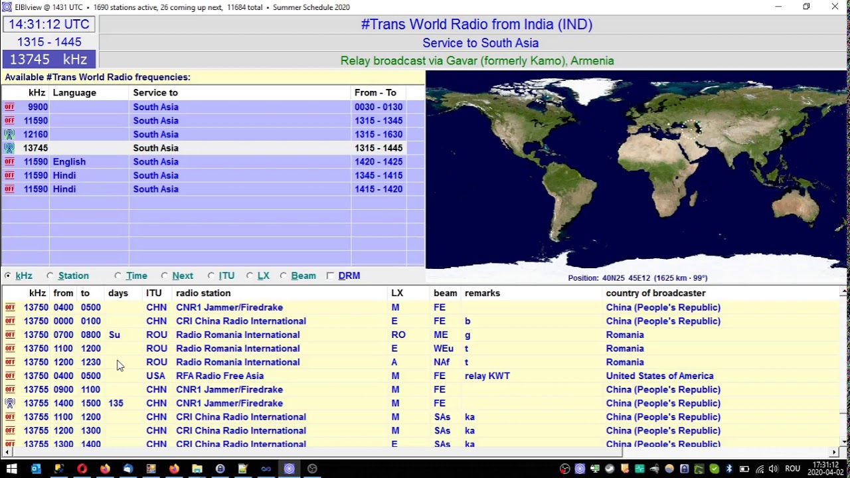850x478 pixels.
Task: Click the Wi-Fi network tray icon
Action: click(x=760, y=469)
